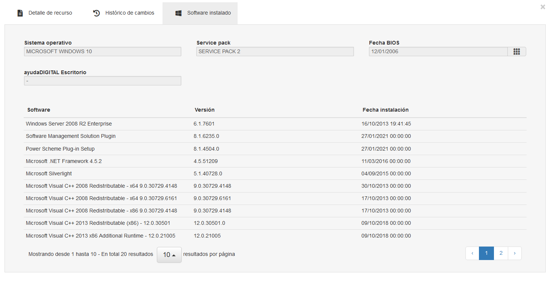Click the Sistema operativo label
Viewport: 551px width, 290px height.
(x=48, y=43)
